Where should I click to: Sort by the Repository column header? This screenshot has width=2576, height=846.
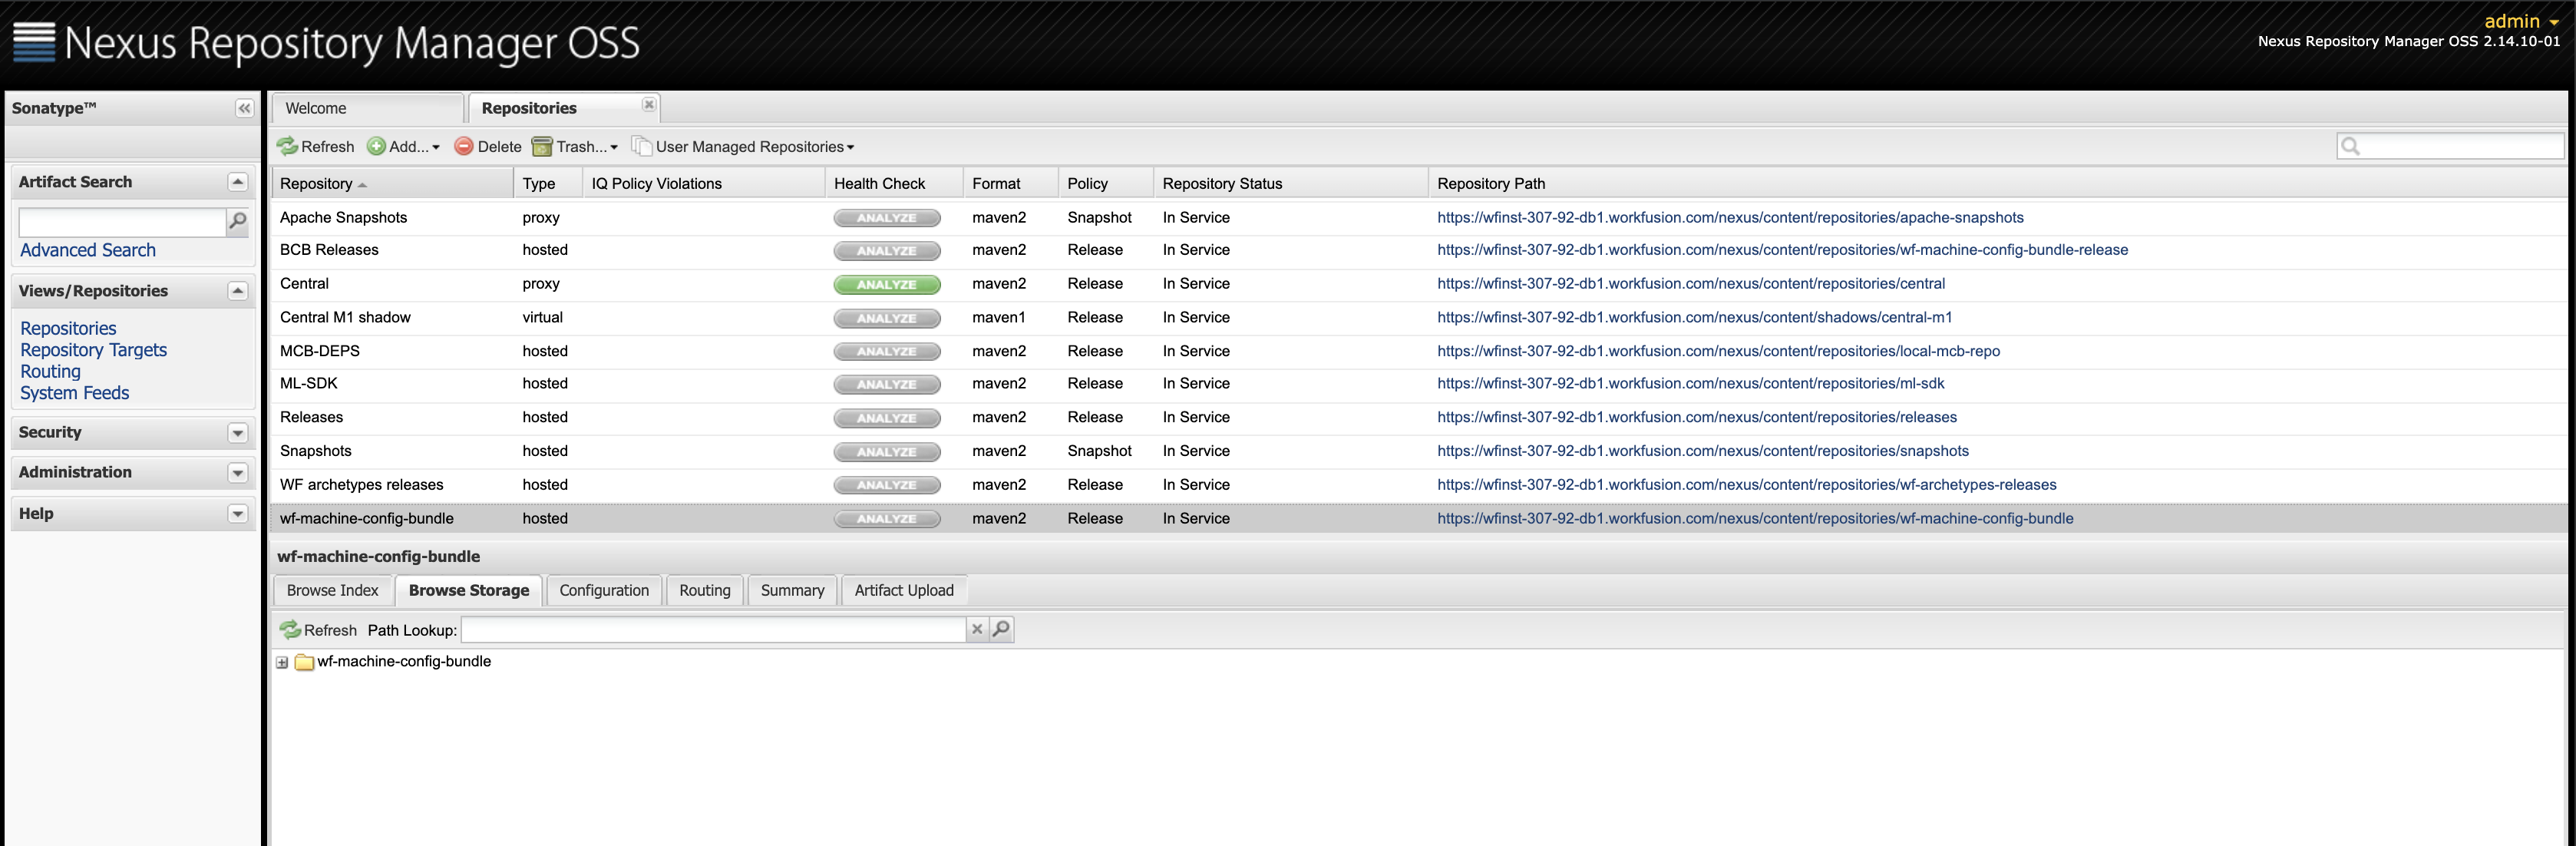[392, 184]
